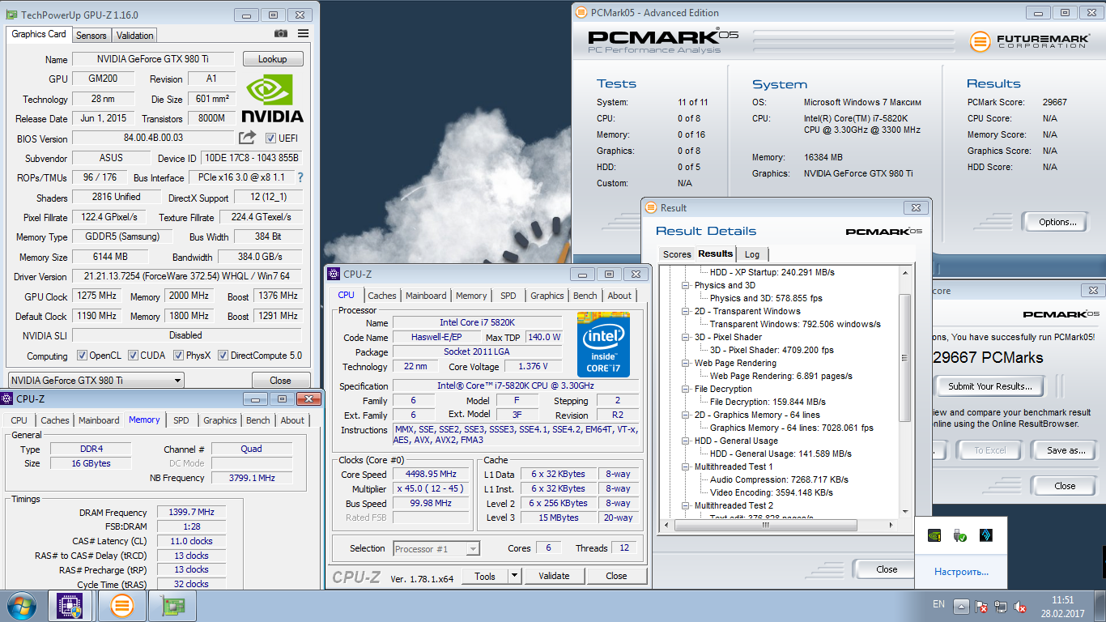Click the Result tree horizontal scrollbar thumb

765,525
